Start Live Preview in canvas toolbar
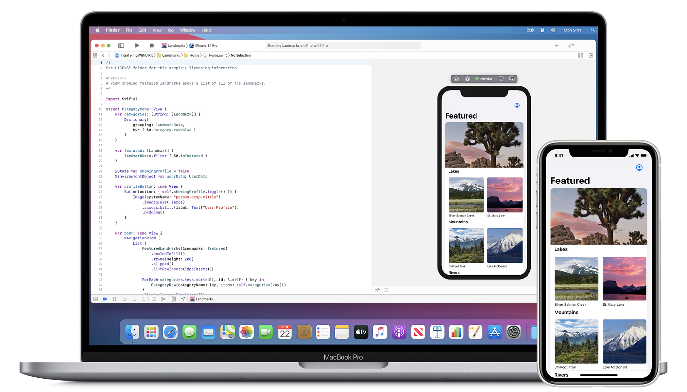The width and height of the screenshot is (687, 392). [x=456, y=78]
